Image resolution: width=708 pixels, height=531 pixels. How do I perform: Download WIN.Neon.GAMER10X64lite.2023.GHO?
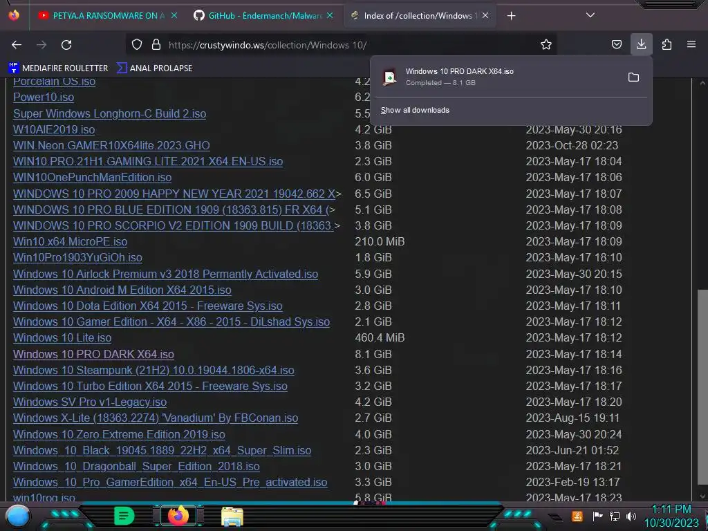111,145
